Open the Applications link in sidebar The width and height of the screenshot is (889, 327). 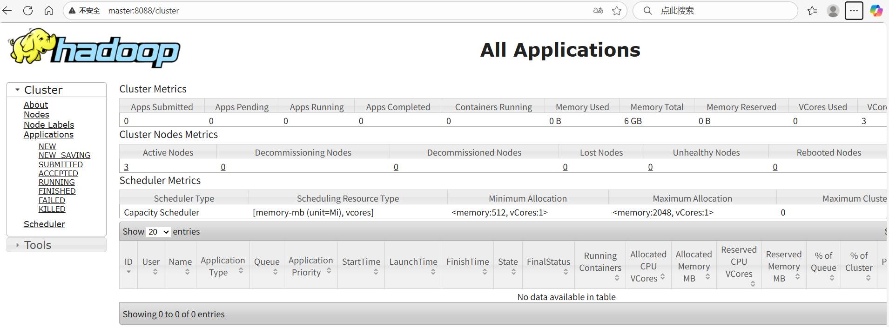click(48, 135)
